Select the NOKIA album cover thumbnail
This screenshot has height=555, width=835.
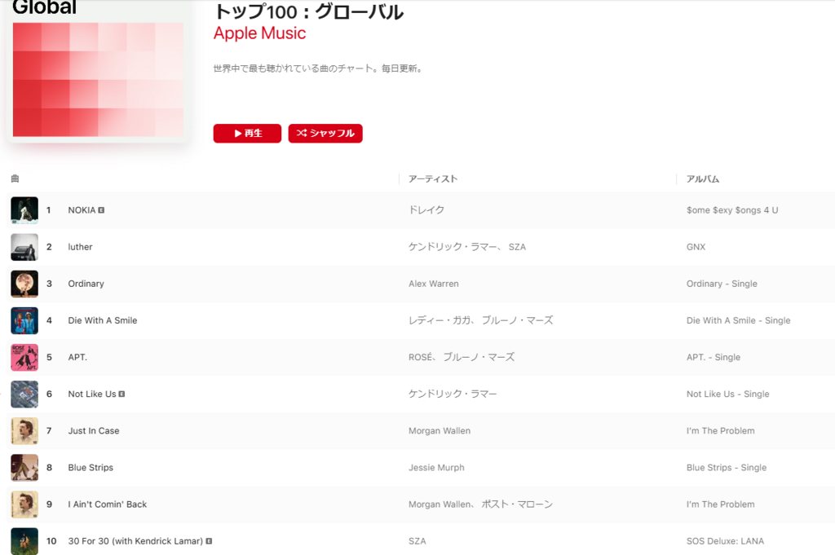24,210
